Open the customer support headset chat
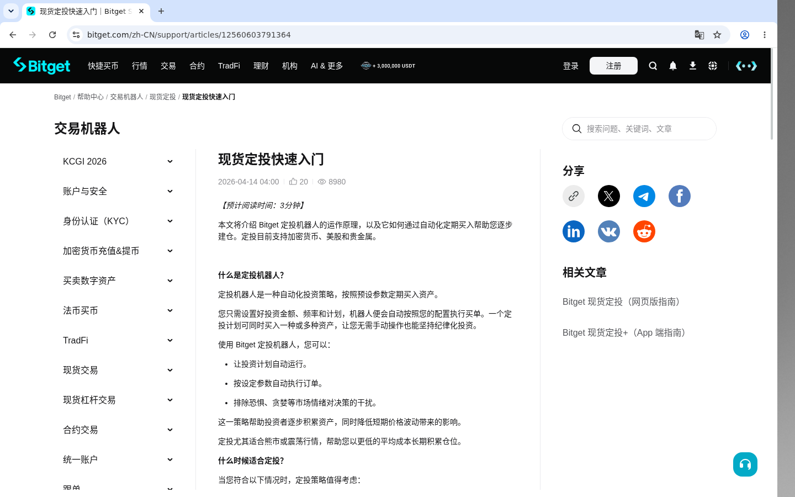Screen dimensions: 795x497 [x=745, y=464]
